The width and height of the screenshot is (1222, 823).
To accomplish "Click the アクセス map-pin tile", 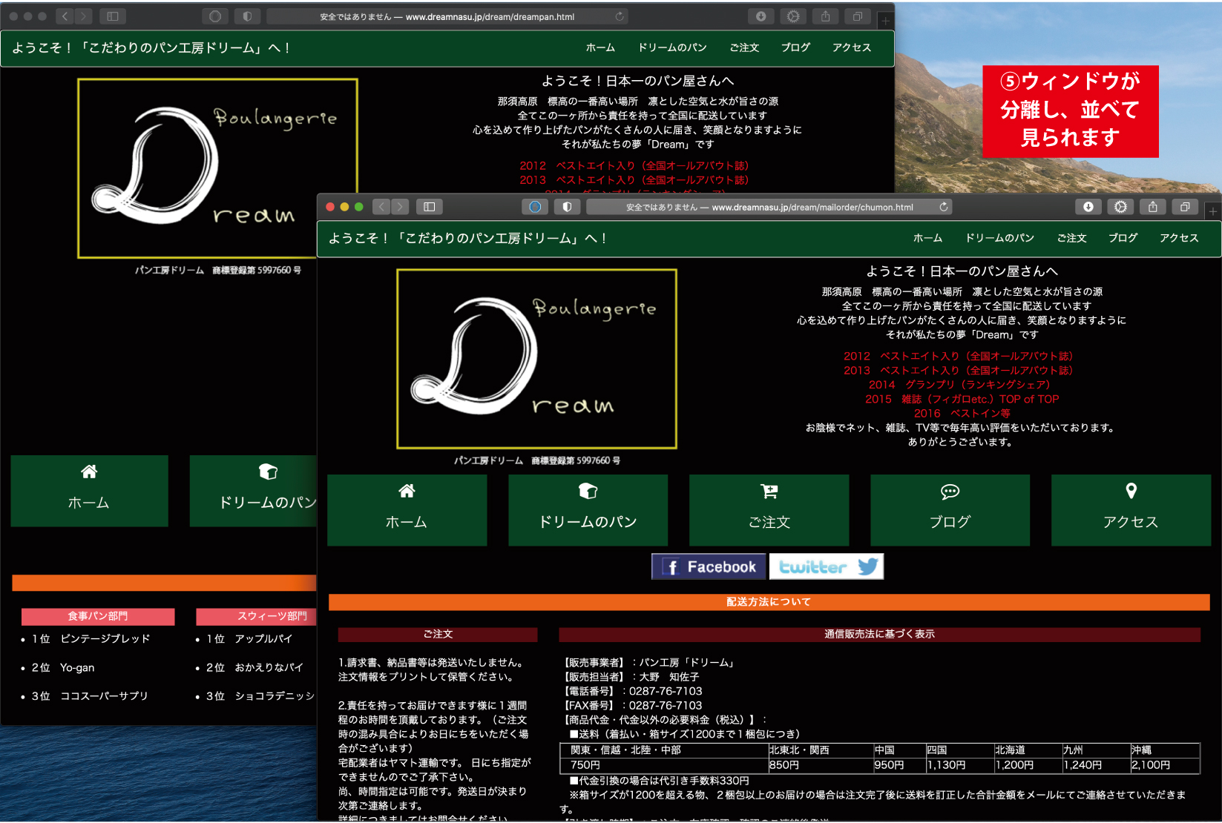I will 1131,510.
